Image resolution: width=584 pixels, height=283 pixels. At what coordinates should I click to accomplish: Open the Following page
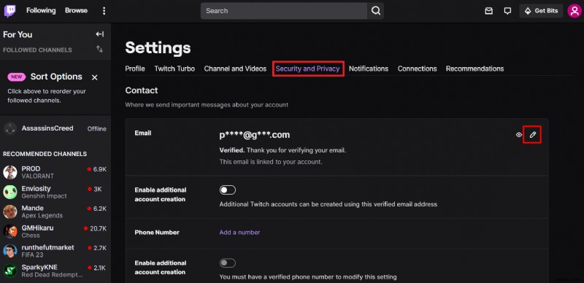[x=41, y=11]
